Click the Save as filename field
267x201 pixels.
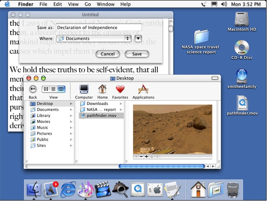[x=99, y=28]
